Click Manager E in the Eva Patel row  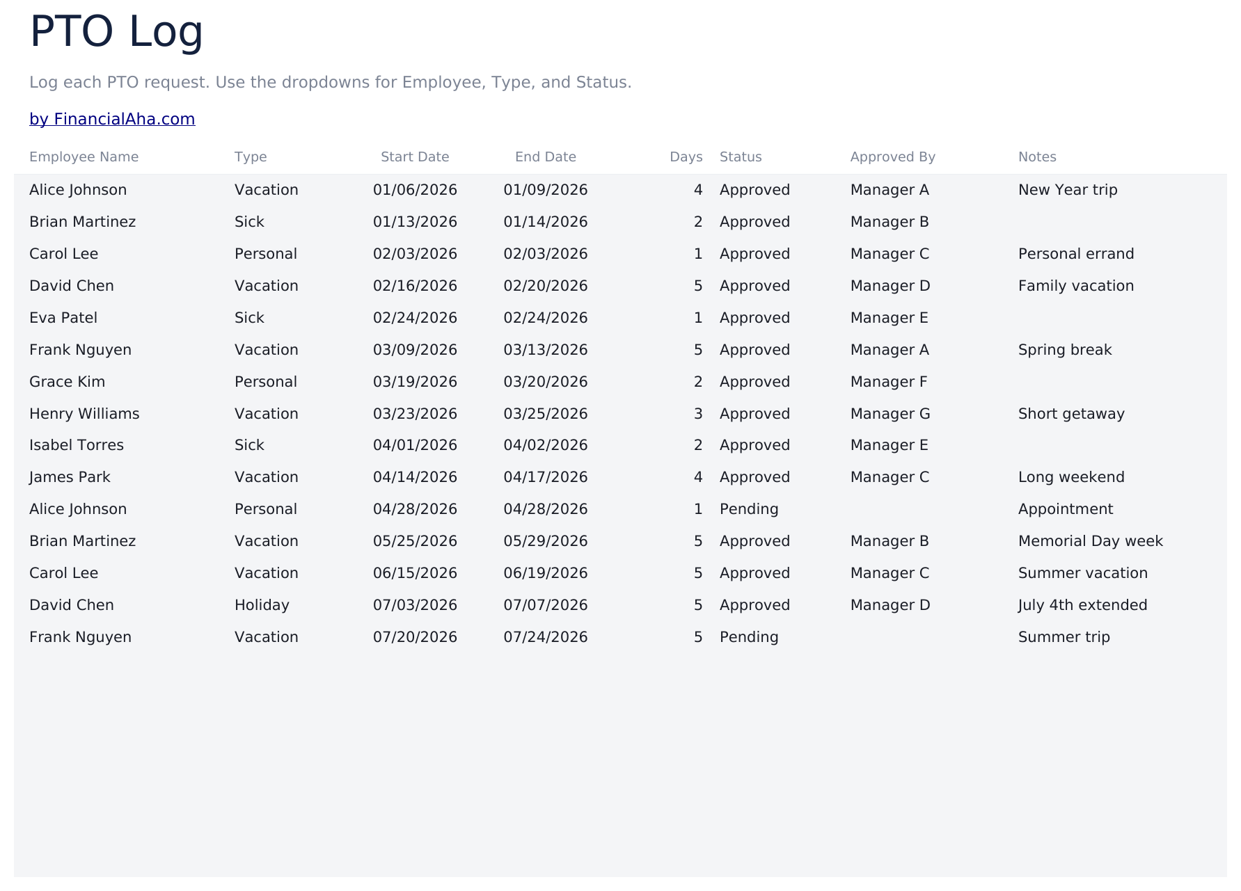(x=890, y=318)
